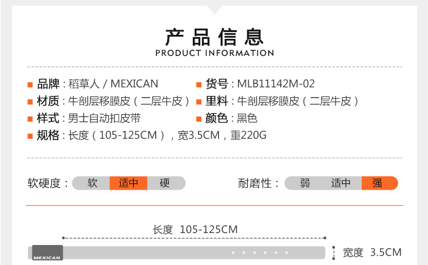Choose 弱 on the wear resistance scale

pos(304,183)
